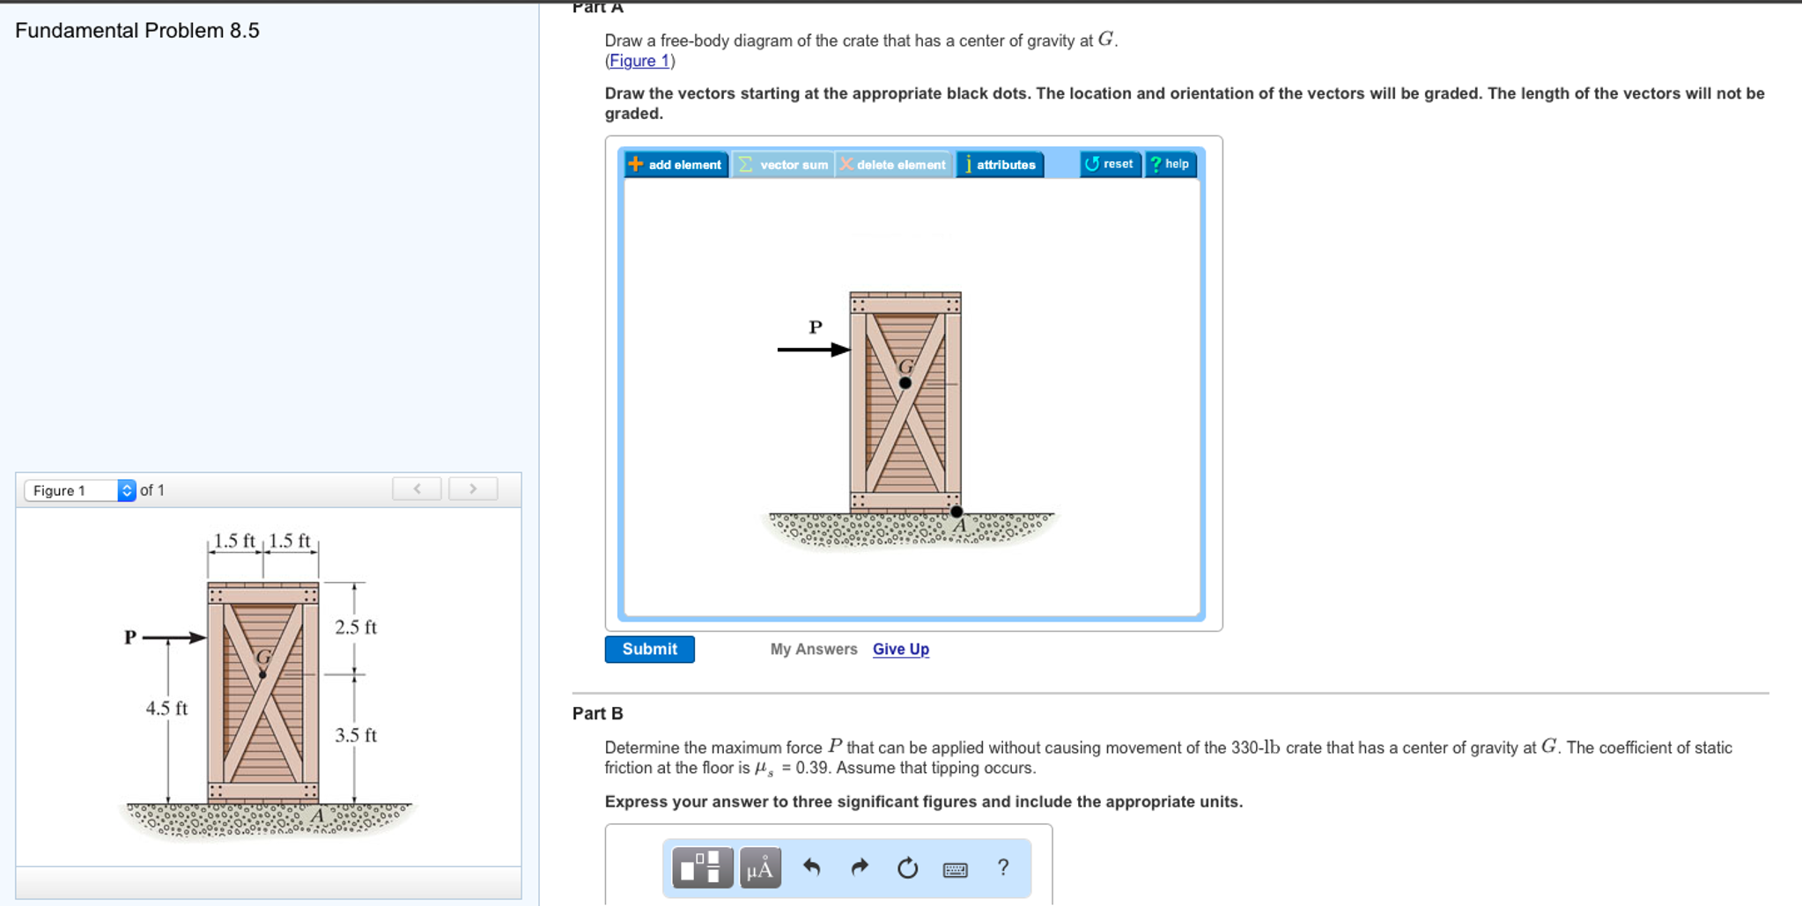Click the Fundamental Problem 8.5 title
The height and width of the screenshot is (906, 1802).
[x=137, y=31]
